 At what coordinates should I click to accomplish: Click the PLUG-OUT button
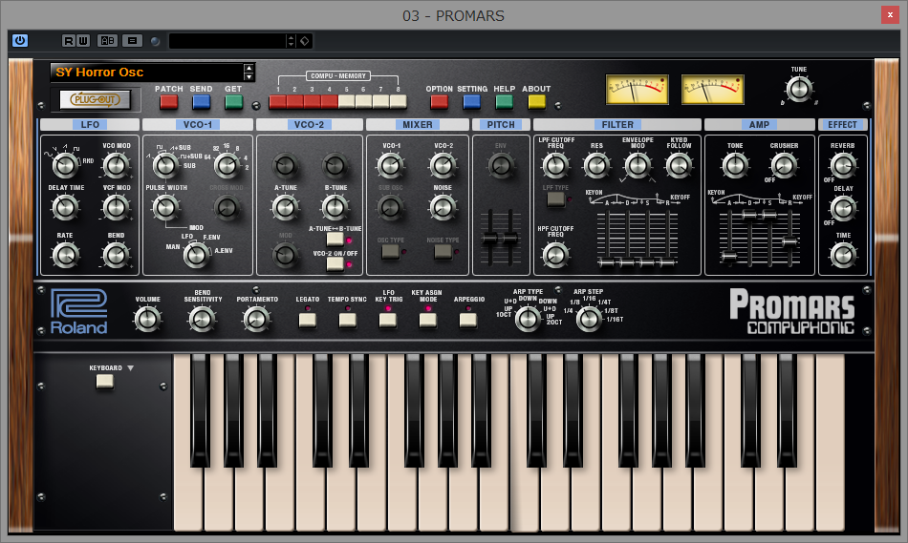pos(95,99)
